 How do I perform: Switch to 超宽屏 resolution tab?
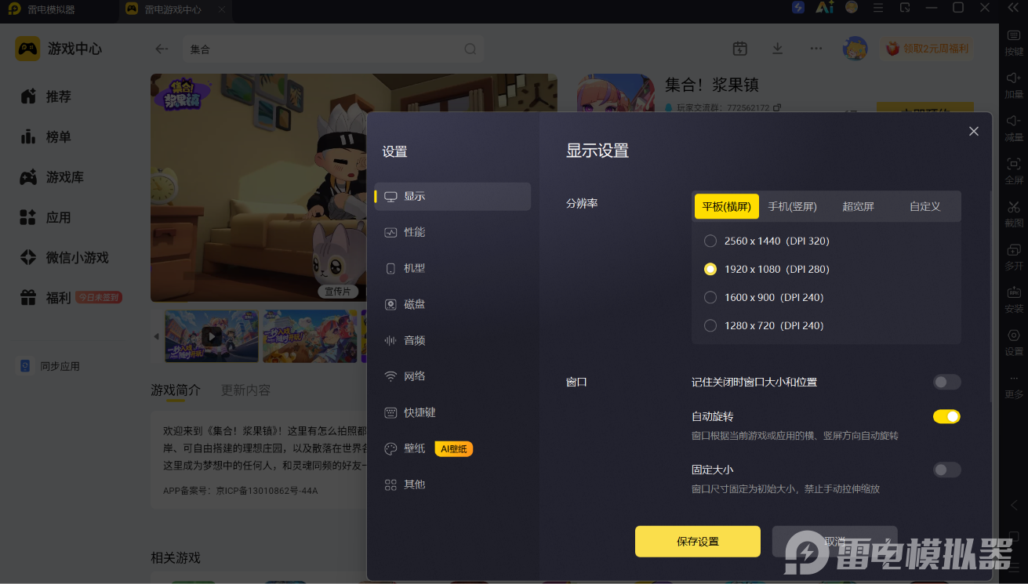pyautogui.click(x=859, y=206)
